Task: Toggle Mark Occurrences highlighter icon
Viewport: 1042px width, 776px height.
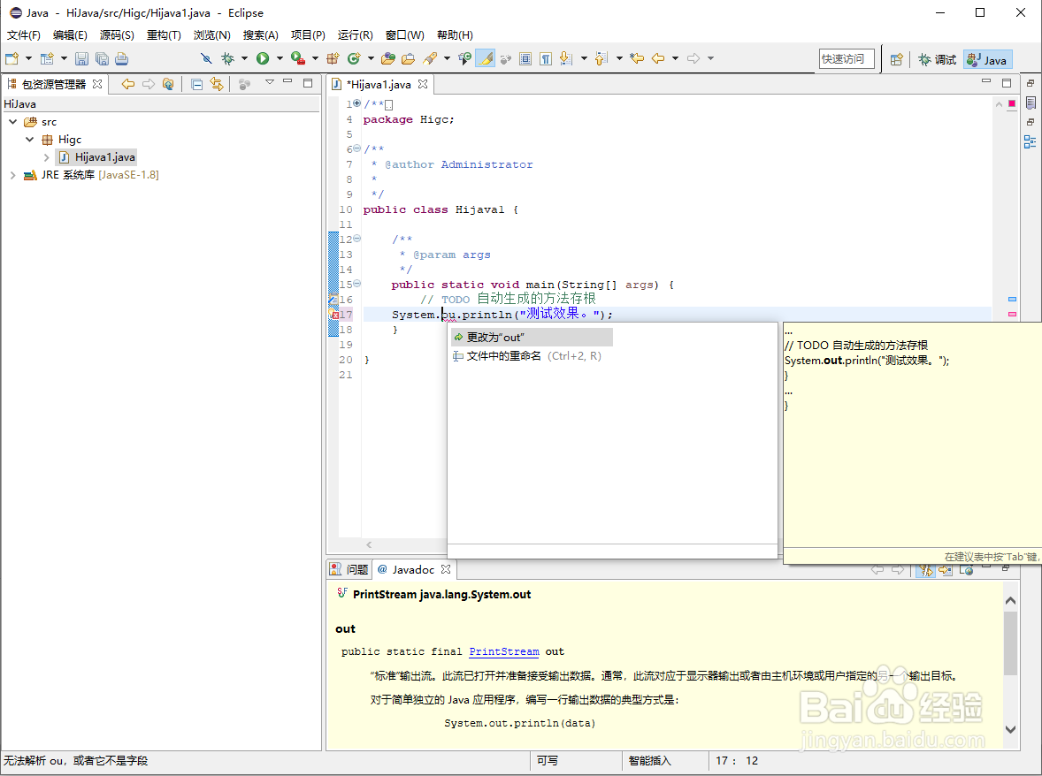Action: click(x=486, y=58)
